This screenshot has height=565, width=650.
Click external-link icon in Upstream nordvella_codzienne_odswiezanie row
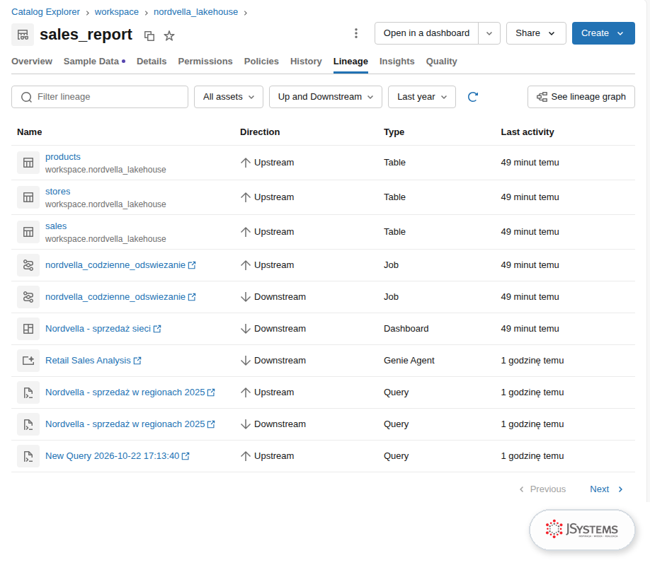click(192, 265)
